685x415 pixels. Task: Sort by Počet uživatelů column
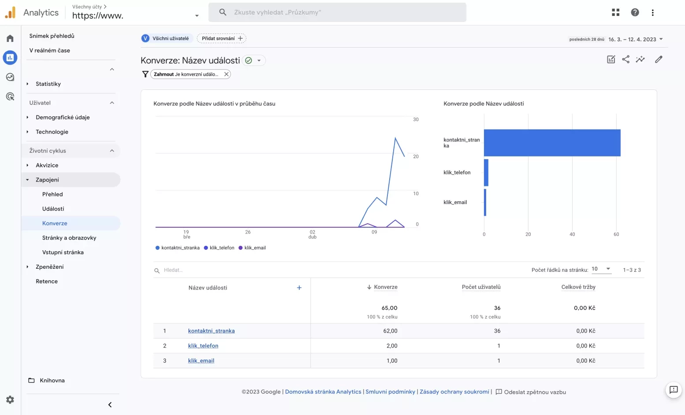(481, 287)
